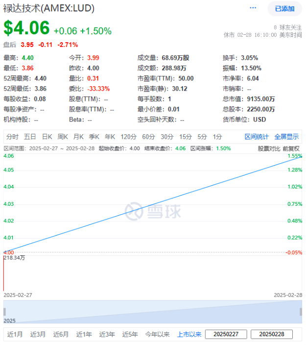This screenshot has height=345, width=306.
Task: Show the 60分 interval chart
Action: 149,137
